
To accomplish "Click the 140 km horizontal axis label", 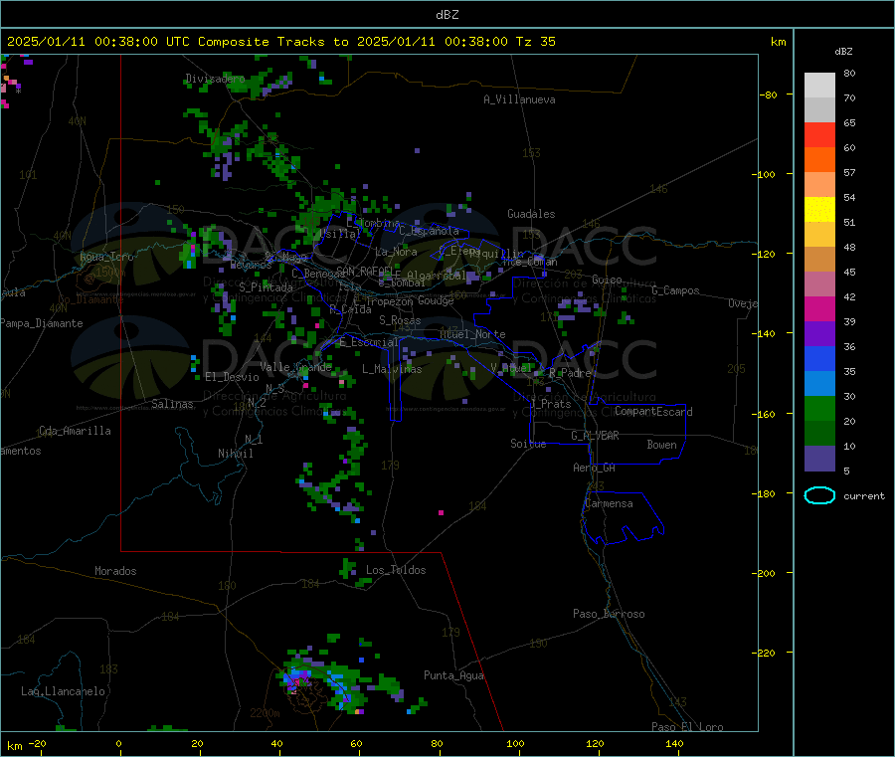I will point(674,743).
